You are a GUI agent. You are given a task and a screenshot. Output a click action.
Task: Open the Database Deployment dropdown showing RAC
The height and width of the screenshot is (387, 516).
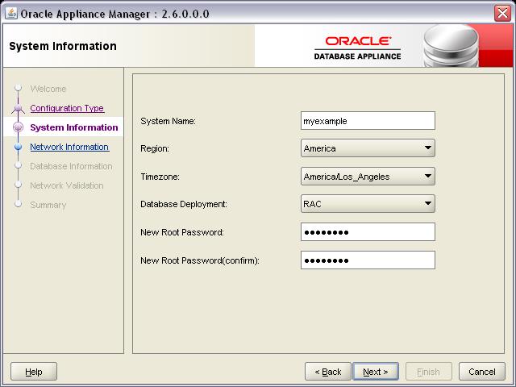coord(368,204)
